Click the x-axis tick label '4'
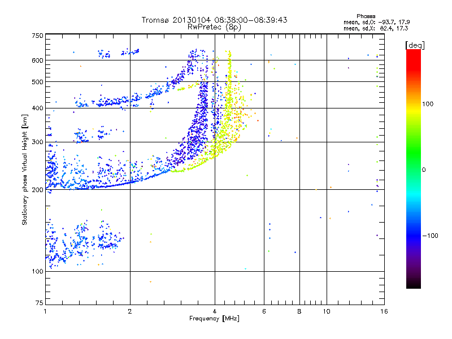This screenshot has width=452, height=339. pos(215,311)
